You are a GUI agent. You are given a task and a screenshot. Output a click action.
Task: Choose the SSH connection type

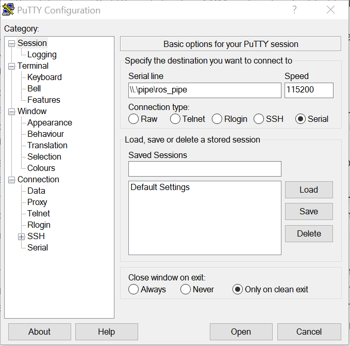pos(259,119)
